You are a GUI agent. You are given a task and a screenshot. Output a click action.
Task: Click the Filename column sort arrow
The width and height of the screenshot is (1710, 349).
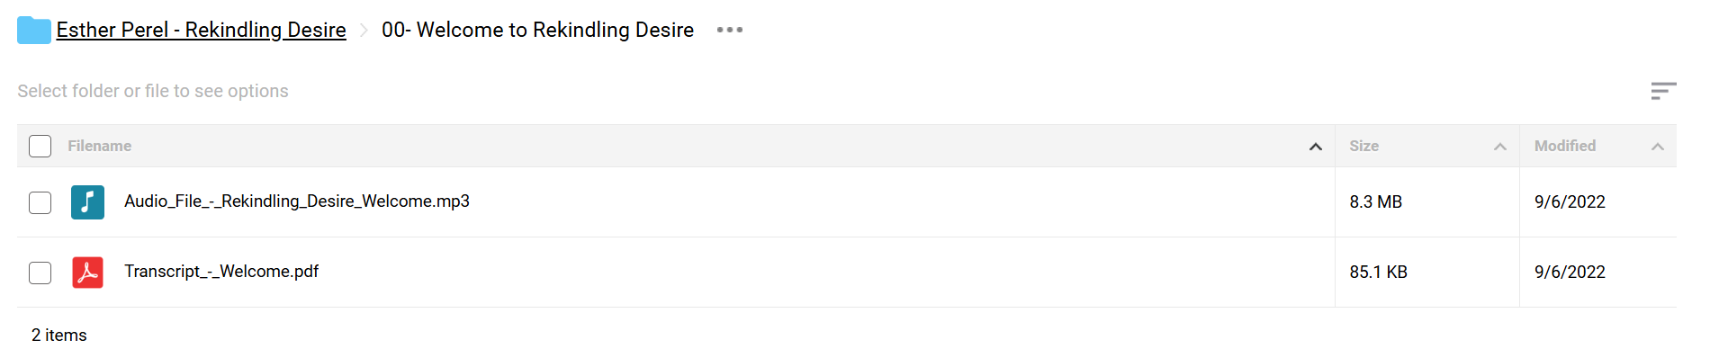(1315, 147)
